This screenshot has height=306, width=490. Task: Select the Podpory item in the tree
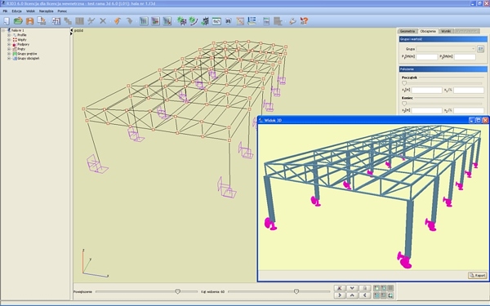pos(23,44)
